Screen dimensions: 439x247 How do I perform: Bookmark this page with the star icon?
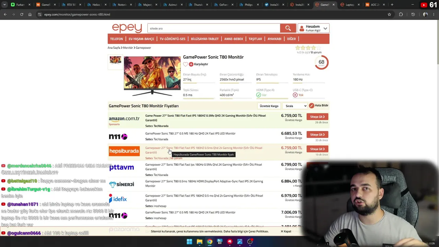[x=389, y=14]
